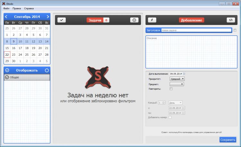Go to previous month in calendar

click(6, 17)
